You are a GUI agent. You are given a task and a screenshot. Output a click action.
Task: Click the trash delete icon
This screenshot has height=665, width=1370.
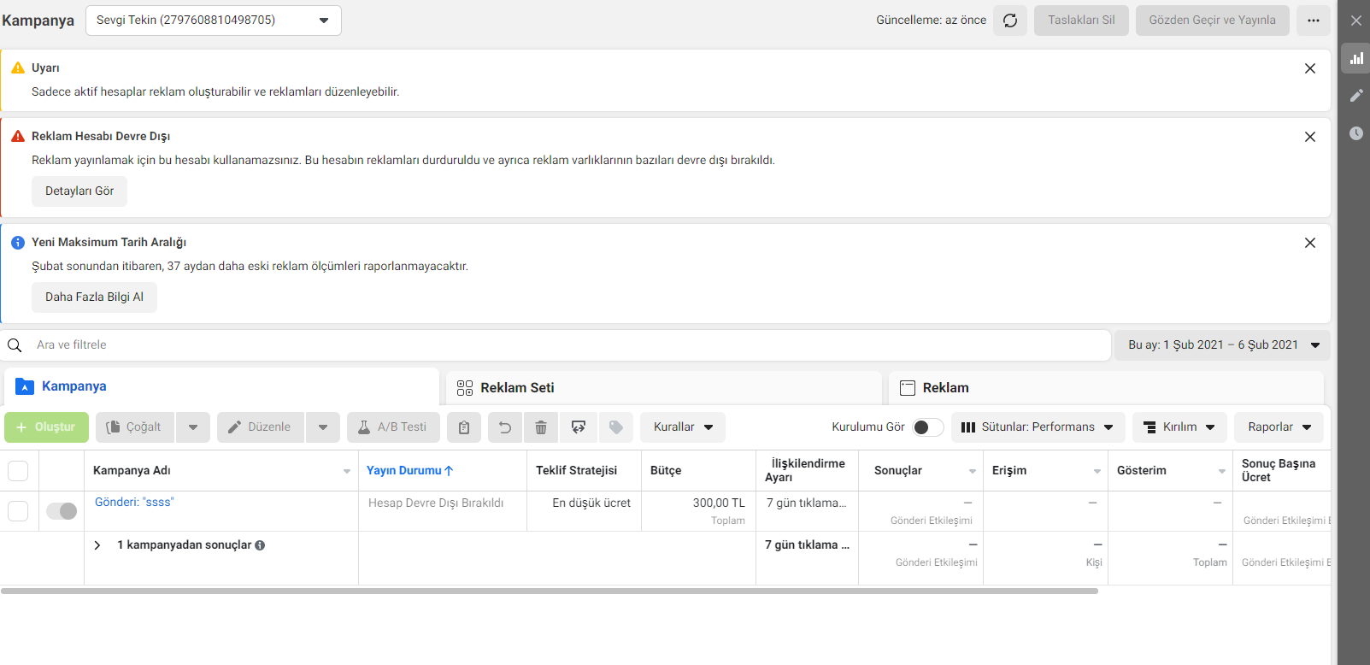[x=541, y=427]
